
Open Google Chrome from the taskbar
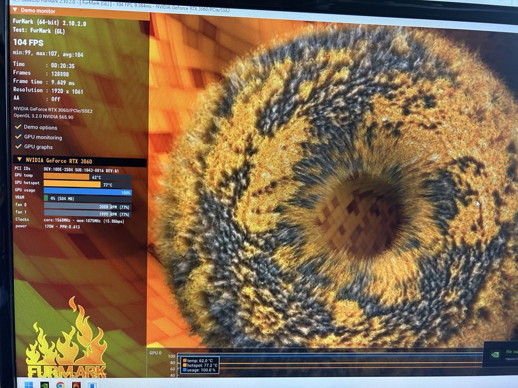click(x=60, y=385)
